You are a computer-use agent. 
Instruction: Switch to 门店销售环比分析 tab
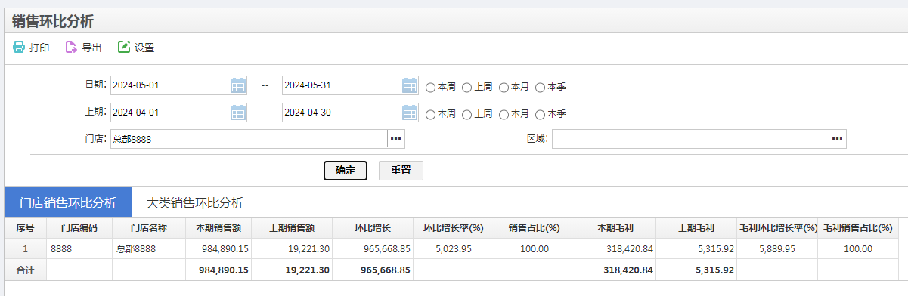point(68,202)
